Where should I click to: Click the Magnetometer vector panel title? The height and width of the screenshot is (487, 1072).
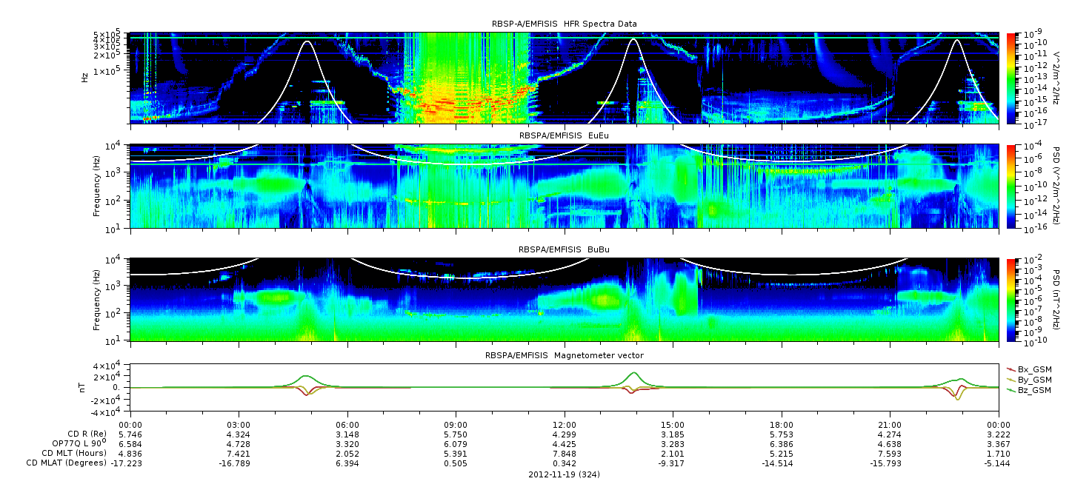tap(565, 355)
